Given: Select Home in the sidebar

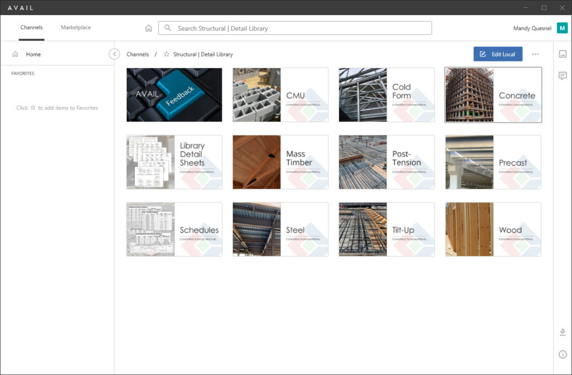Looking at the screenshot, I should pos(58,54).
